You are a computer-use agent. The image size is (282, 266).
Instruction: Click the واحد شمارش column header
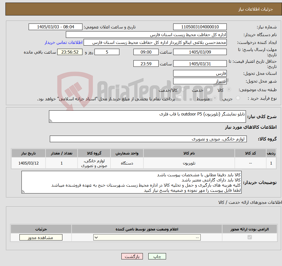127,153
